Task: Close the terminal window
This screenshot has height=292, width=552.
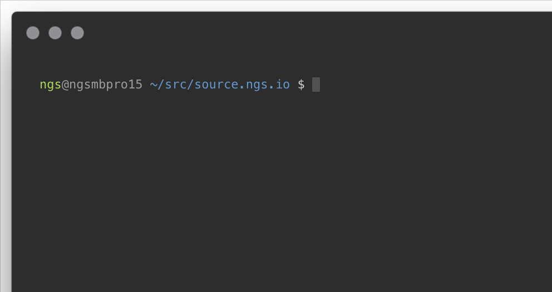Action: click(33, 33)
